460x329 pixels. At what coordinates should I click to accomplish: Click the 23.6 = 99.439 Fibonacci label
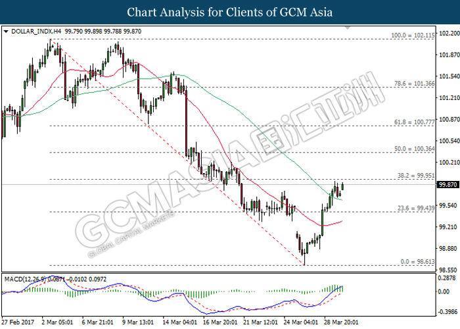416,209
